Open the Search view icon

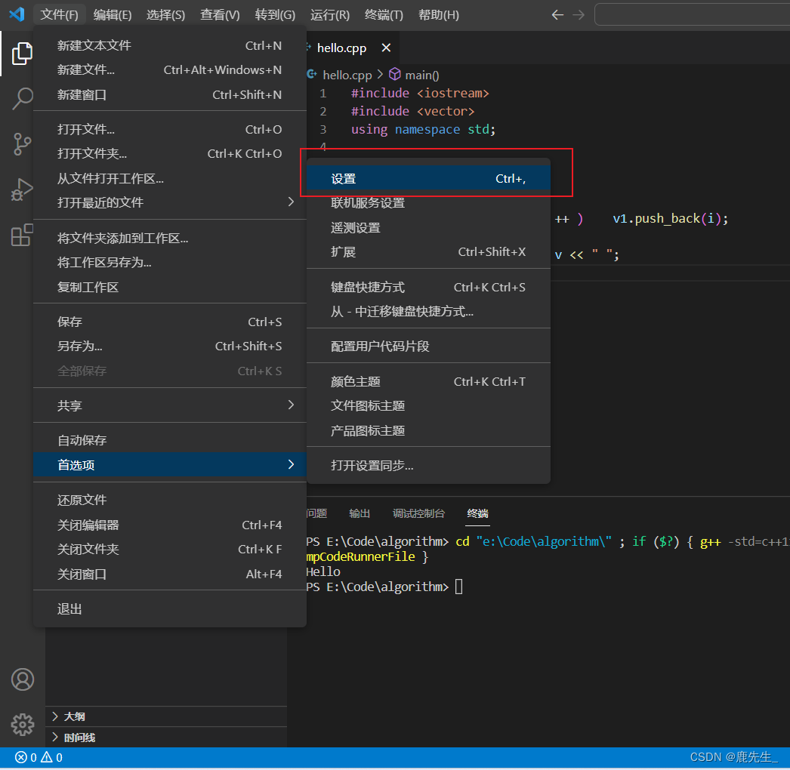[23, 98]
